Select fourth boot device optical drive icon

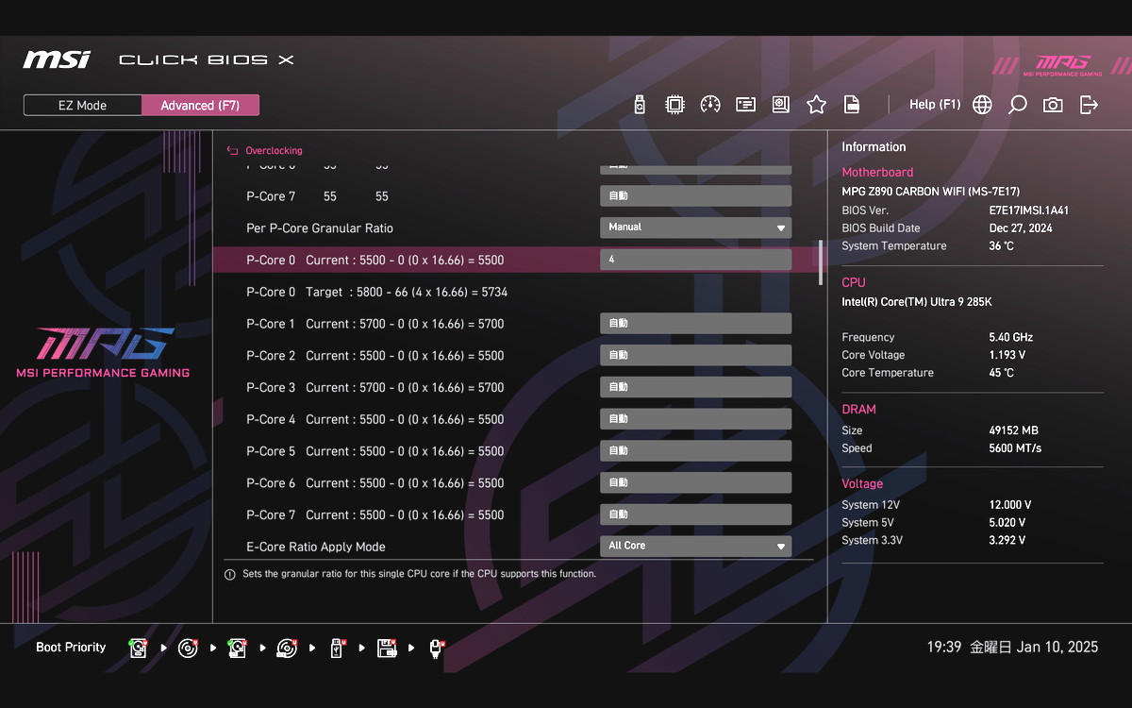click(288, 648)
